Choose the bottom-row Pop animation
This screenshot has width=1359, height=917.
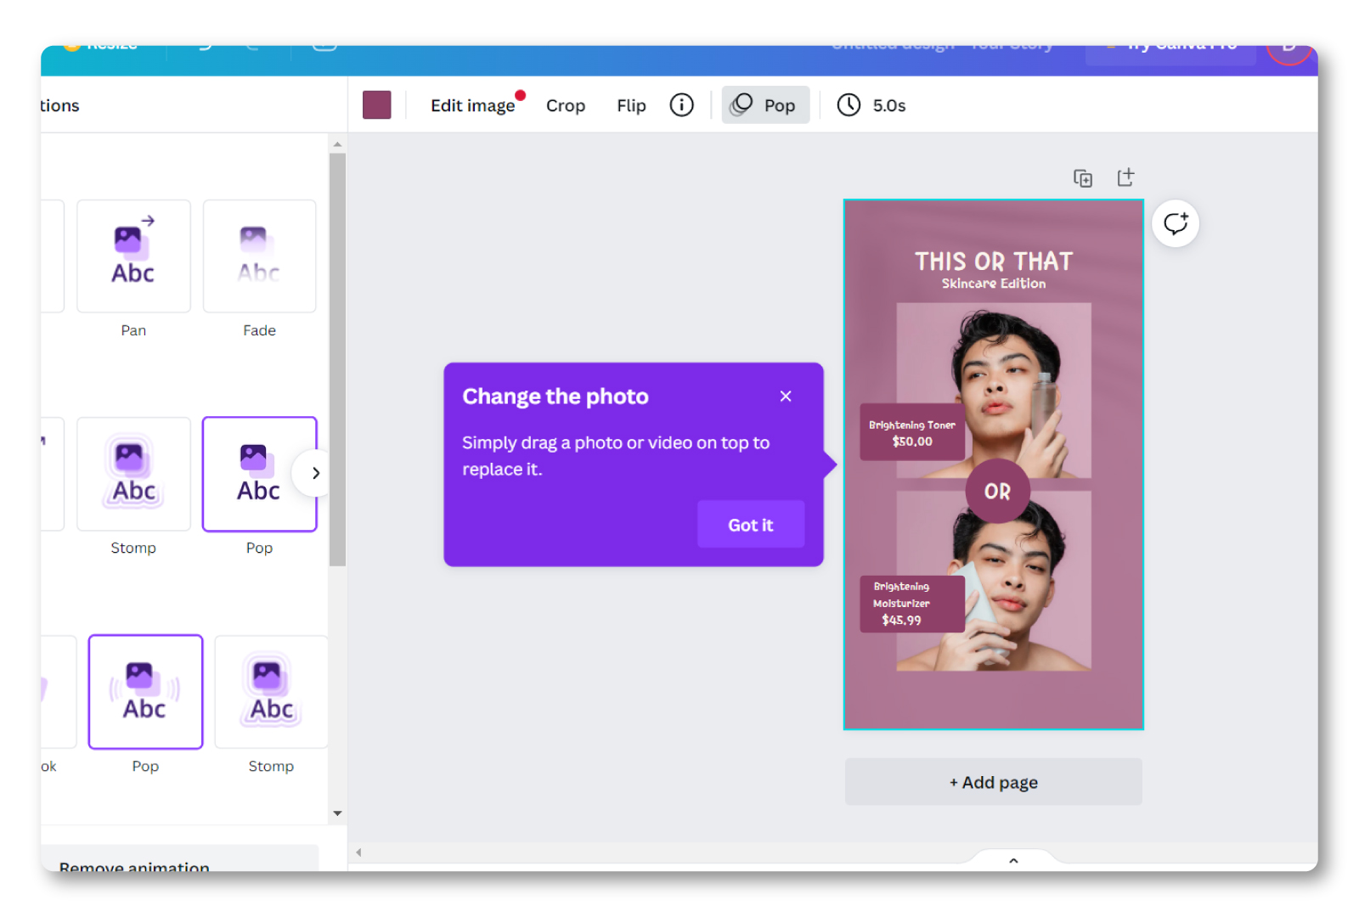click(x=145, y=691)
